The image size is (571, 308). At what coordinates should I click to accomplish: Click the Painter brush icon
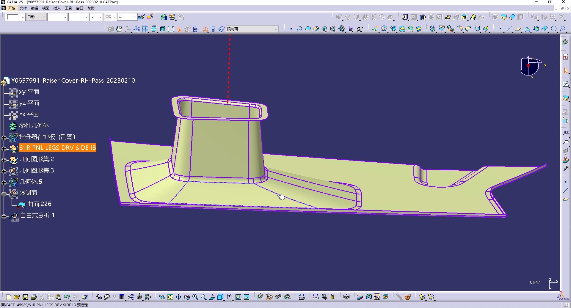(x=142, y=17)
